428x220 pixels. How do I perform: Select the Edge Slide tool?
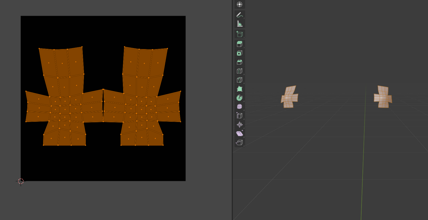pyautogui.click(x=239, y=116)
